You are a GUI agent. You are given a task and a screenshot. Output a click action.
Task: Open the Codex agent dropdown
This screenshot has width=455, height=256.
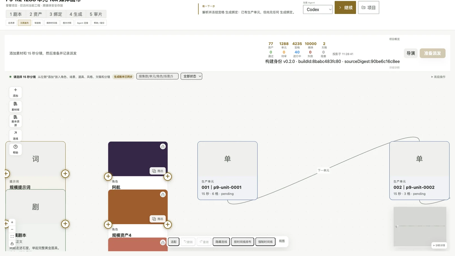(x=318, y=9)
